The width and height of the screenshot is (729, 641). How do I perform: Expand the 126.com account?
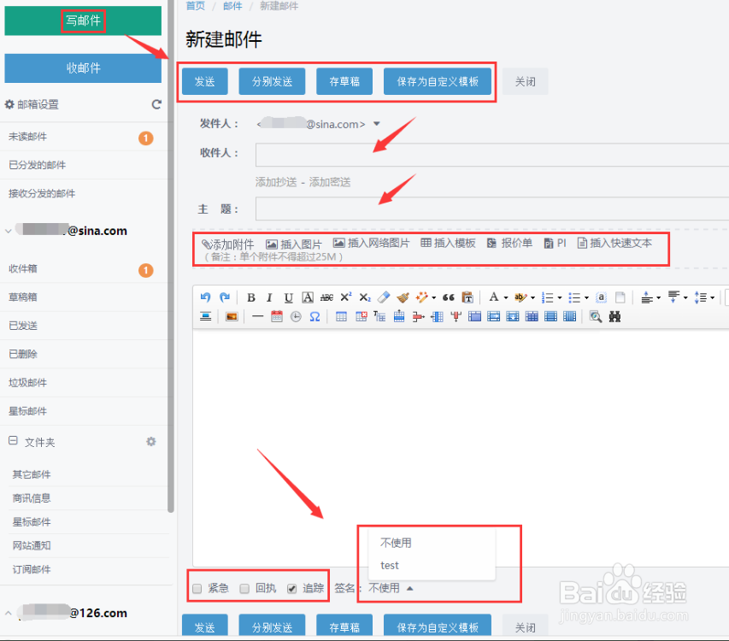pyautogui.click(x=8, y=613)
